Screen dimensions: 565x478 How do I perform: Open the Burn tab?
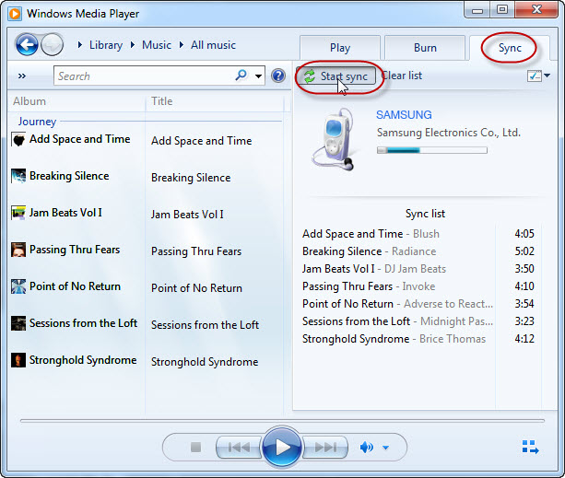point(425,48)
